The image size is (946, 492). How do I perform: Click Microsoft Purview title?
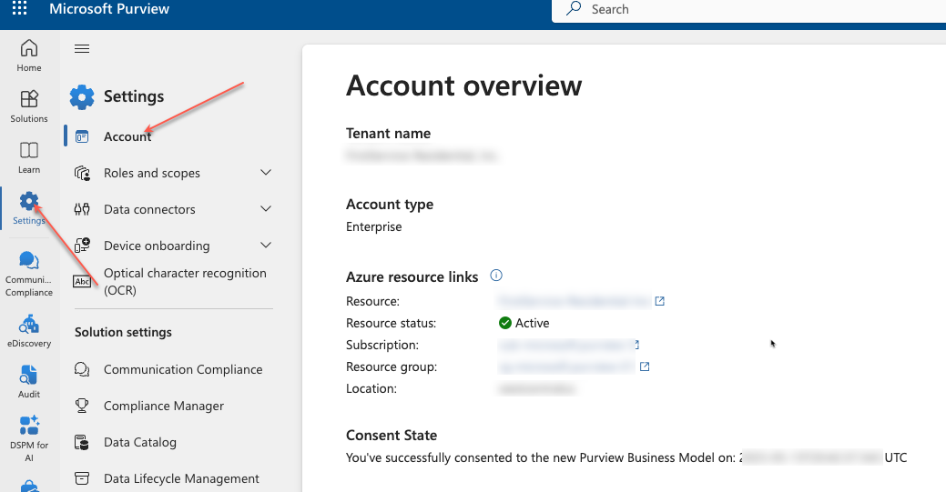pyautogui.click(x=109, y=9)
